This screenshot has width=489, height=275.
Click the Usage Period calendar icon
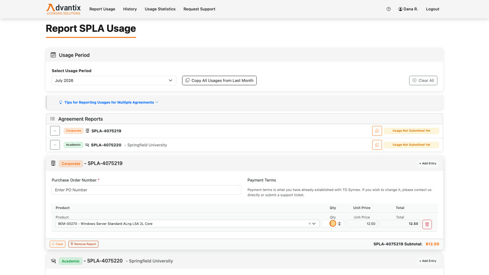click(x=53, y=55)
